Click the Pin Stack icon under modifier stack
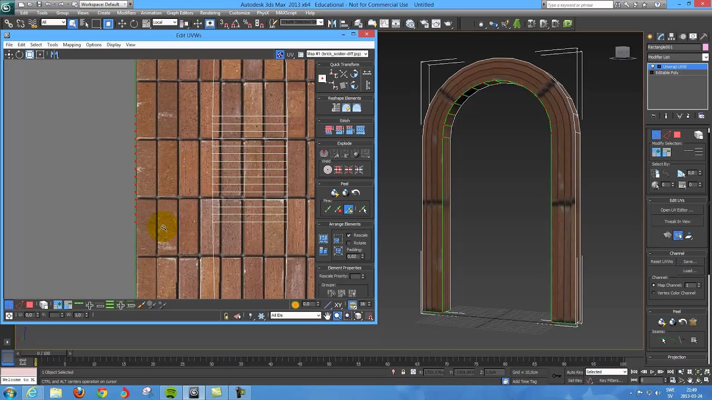Screen dimensions: 712x400 [653, 116]
